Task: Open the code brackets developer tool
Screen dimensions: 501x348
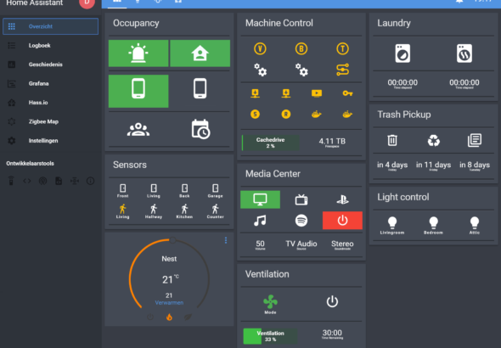Action: 27,181
